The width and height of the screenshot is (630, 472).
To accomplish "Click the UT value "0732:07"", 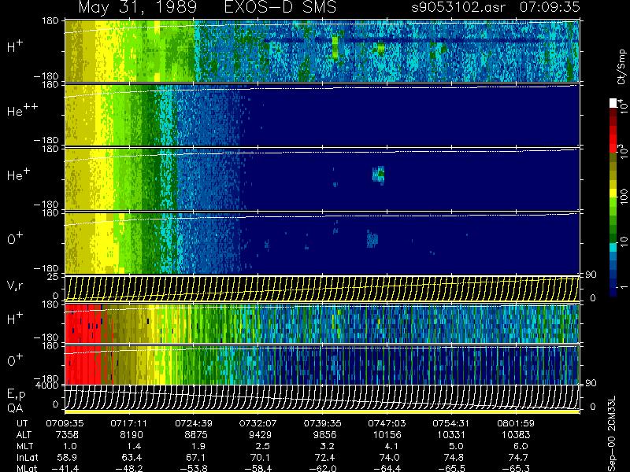I will [258, 423].
